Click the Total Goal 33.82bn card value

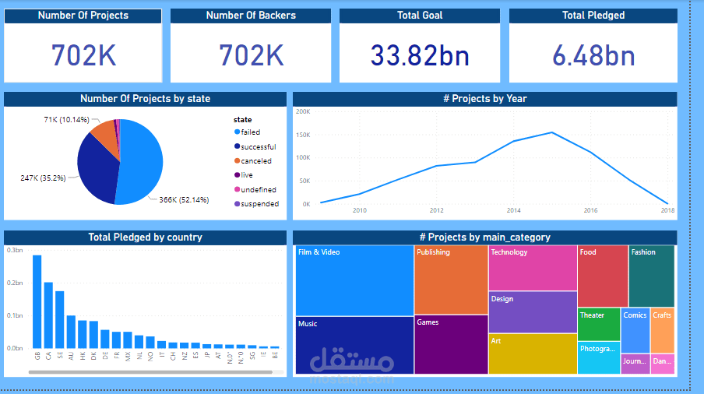click(x=420, y=55)
